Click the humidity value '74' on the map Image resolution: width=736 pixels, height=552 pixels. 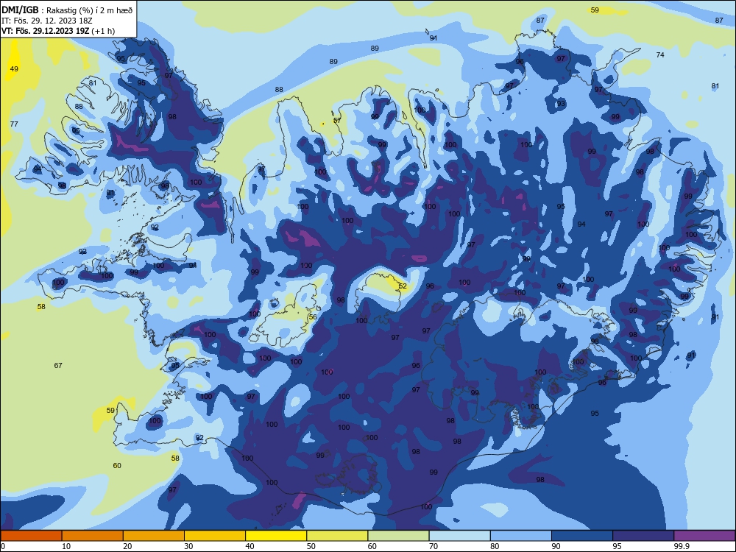coord(660,55)
